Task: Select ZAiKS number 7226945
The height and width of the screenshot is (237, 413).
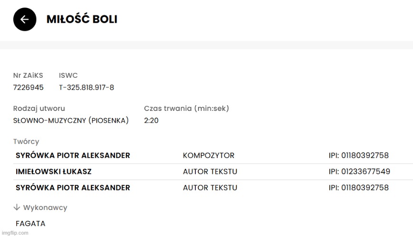Action: click(x=28, y=88)
